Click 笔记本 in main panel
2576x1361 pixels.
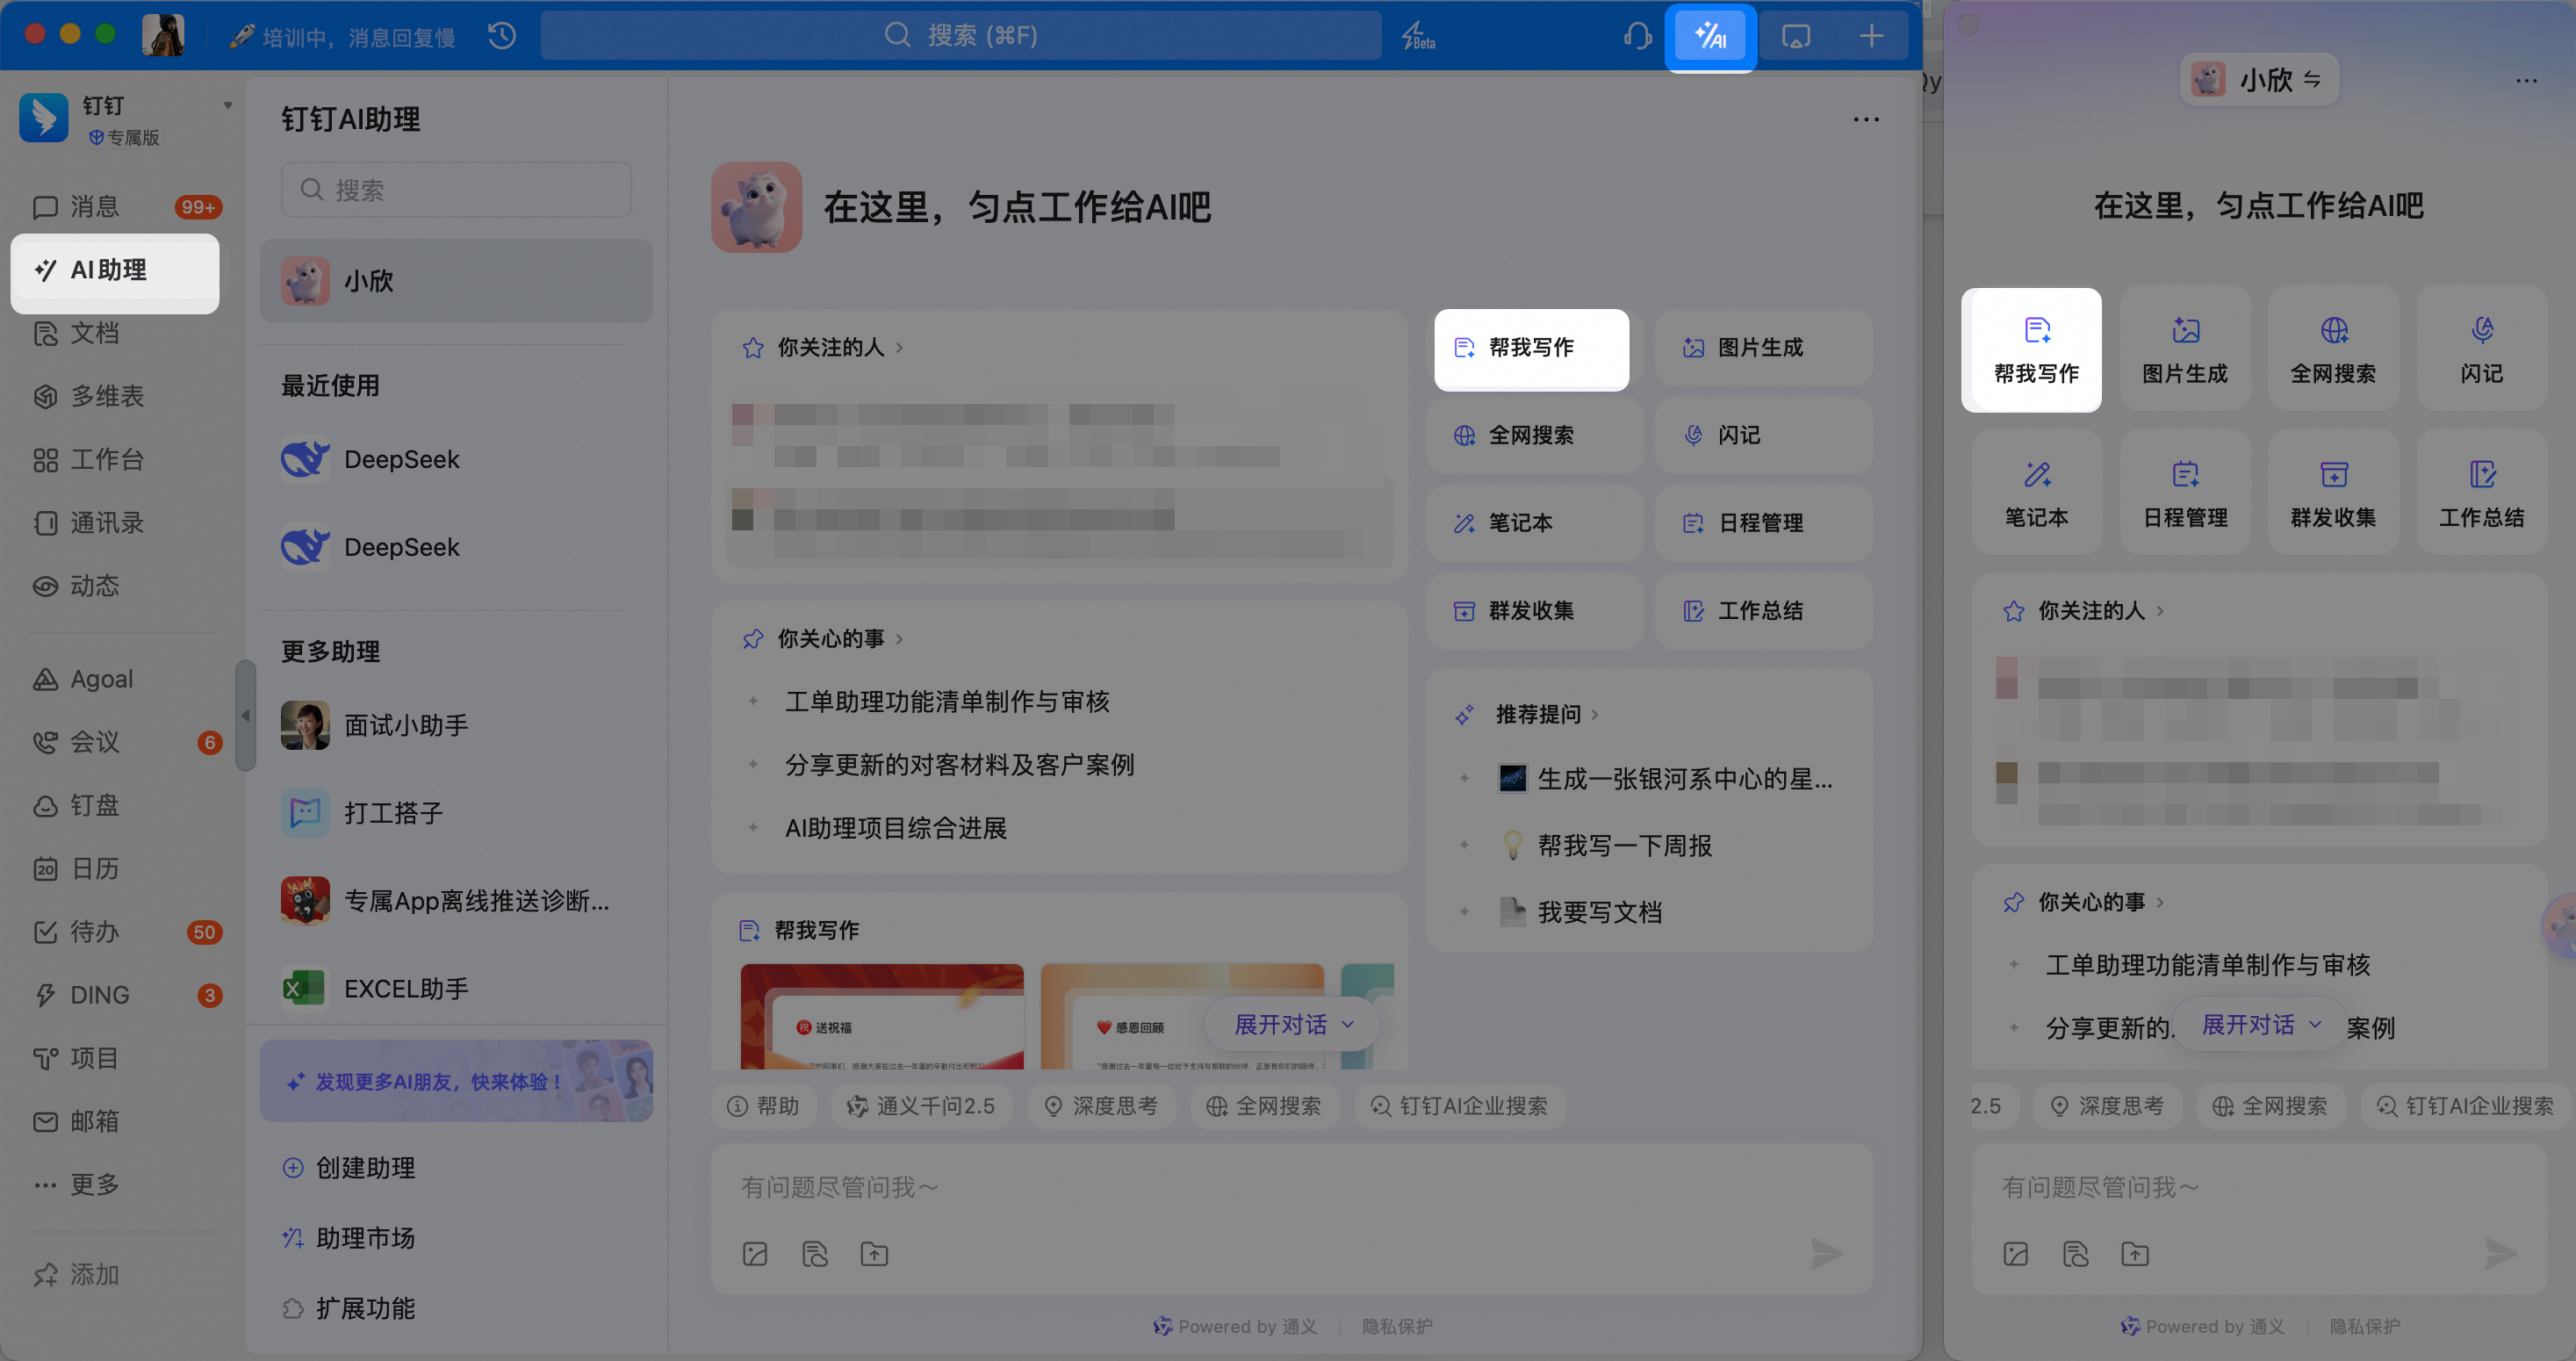[1535, 523]
